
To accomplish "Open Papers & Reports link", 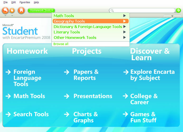I will pos(86,75).
